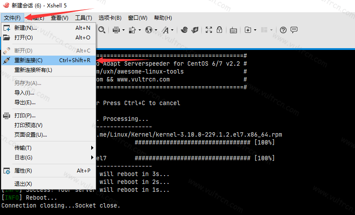Choose 导出(E)... menu entry

point(49,102)
